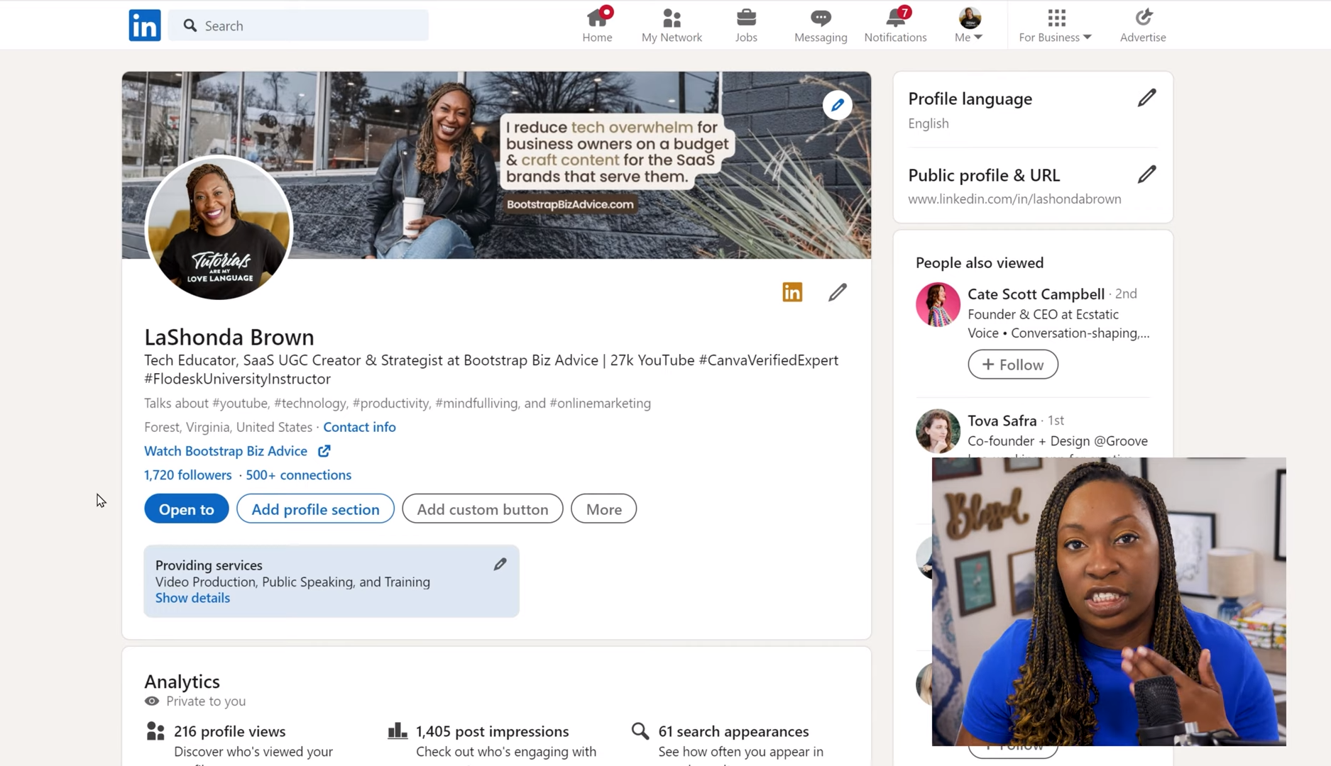Go to My Network tab
The image size is (1331, 766).
[671, 26]
